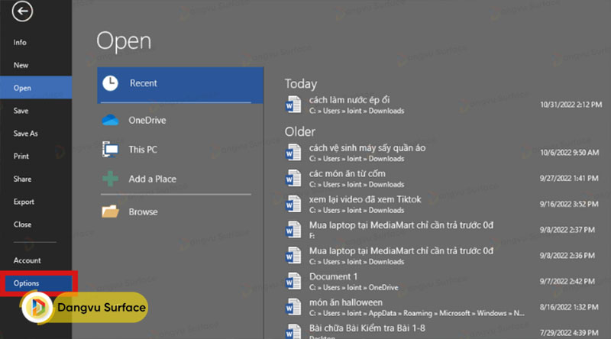This screenshot has height=339, width=611.
Task: Click Word icon beside Document 1
Action: [293, 280]
